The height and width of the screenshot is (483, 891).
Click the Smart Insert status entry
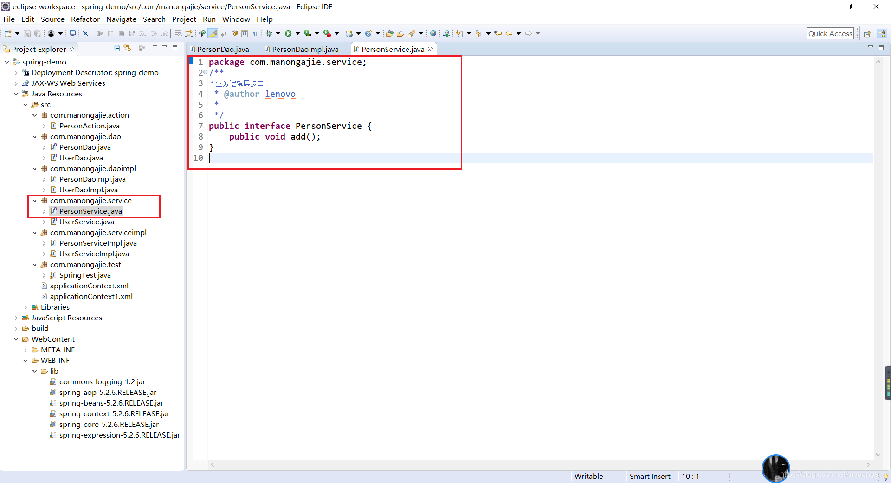click(x=650, y=476)
